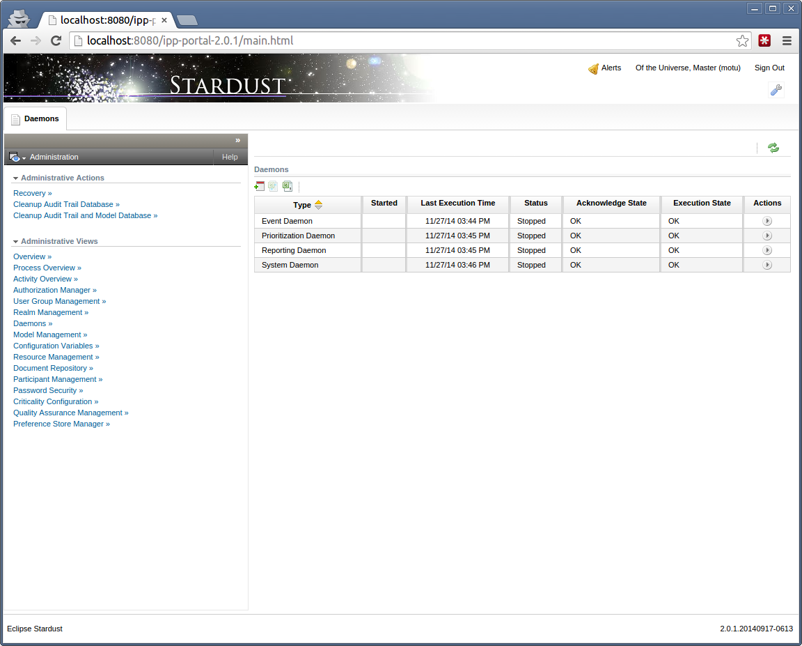Start the Prioritization Daemon
Image resolution: width=802 pixels, height=646 pixels.
[766, 236]
